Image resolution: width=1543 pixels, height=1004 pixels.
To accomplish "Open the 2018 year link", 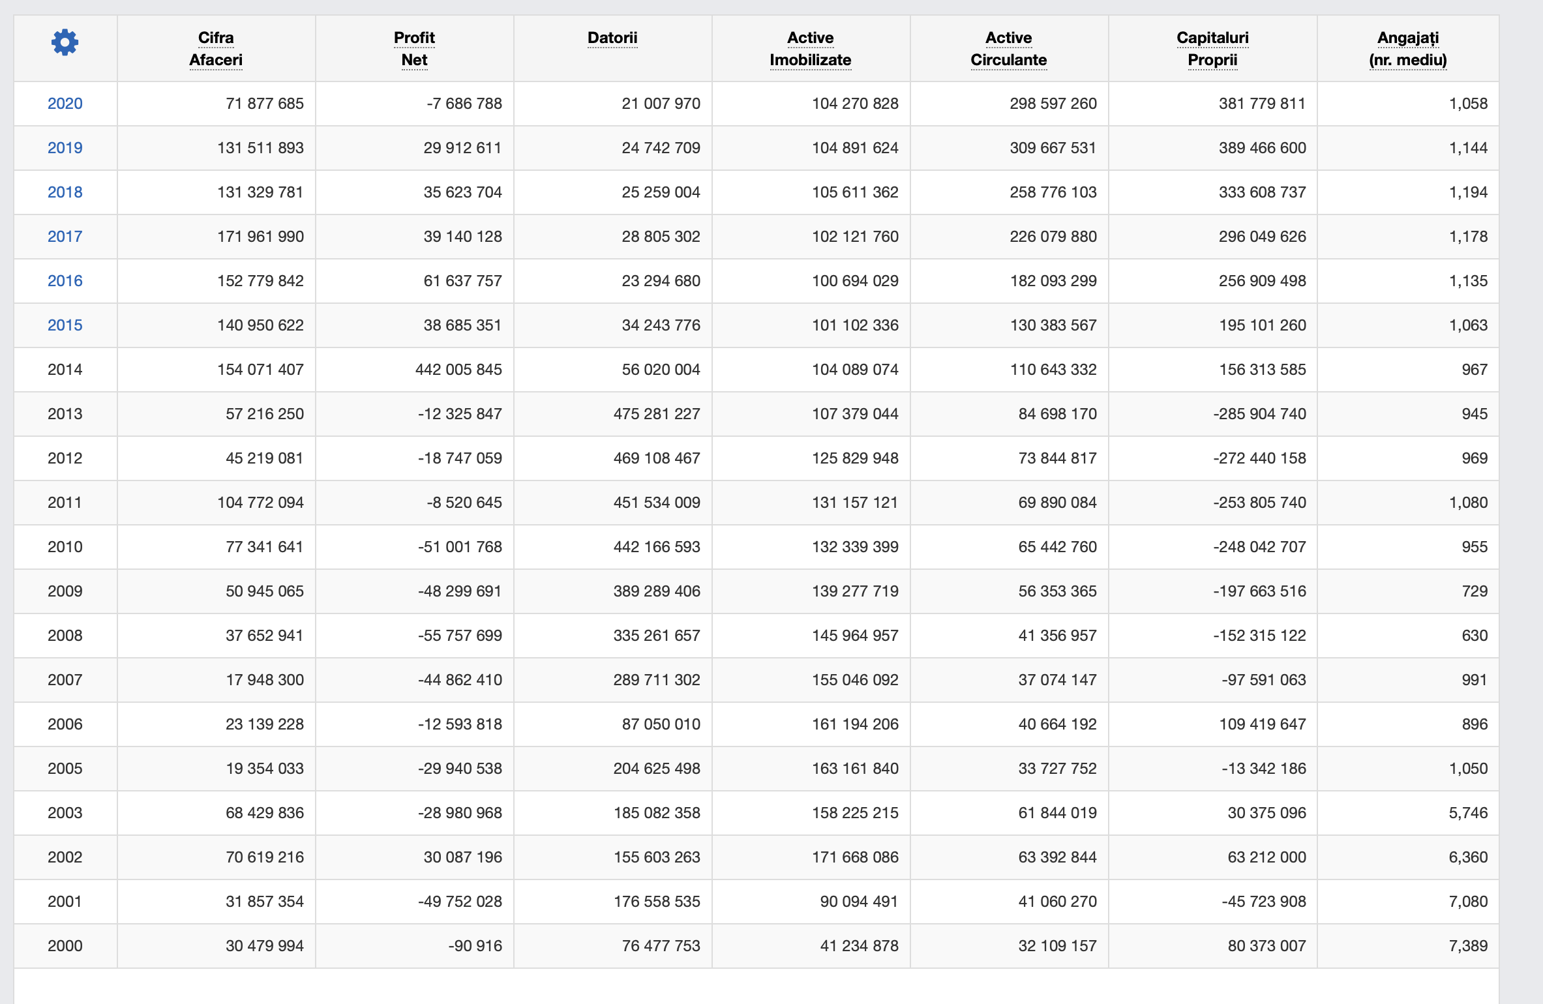I will pos(65,192).
